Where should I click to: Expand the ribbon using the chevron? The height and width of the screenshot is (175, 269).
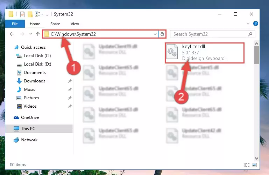click(248, 23)
